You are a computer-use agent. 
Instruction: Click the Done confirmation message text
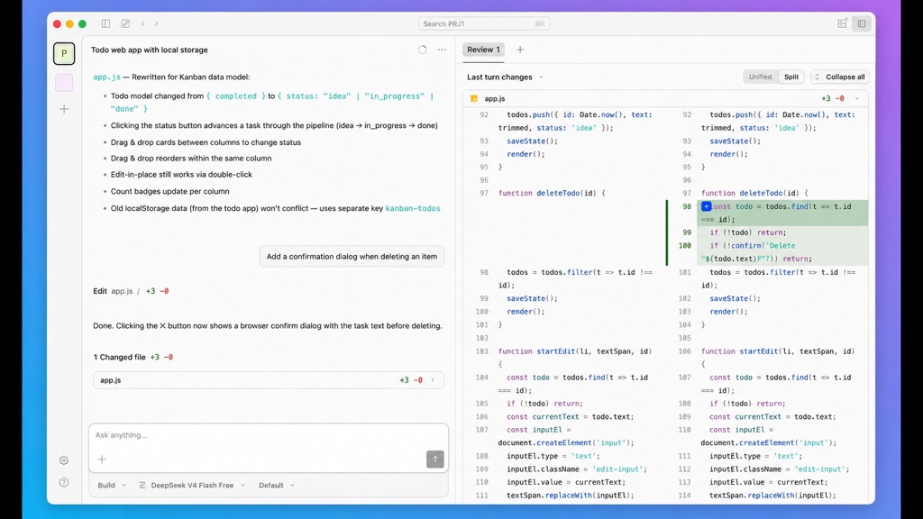[267, 326]
